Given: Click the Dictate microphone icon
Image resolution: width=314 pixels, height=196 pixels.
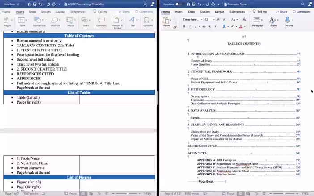Looking at the screenshot, I should [289, 21].
